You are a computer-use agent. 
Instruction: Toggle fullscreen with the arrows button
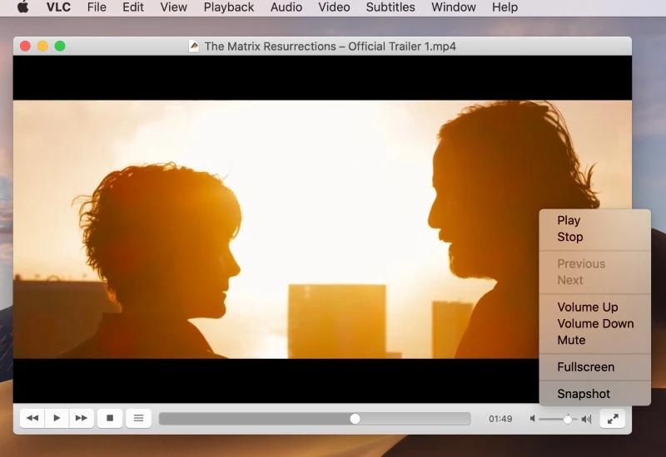point(613,419)
